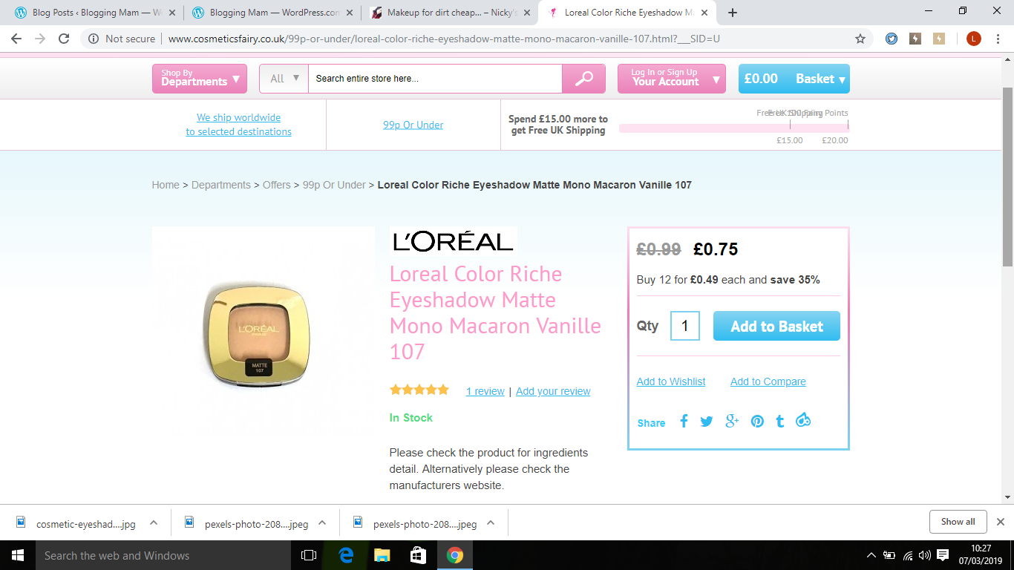Open the Windows Start menu
The width and height of the screenshot is (1014, 570).
18,555
